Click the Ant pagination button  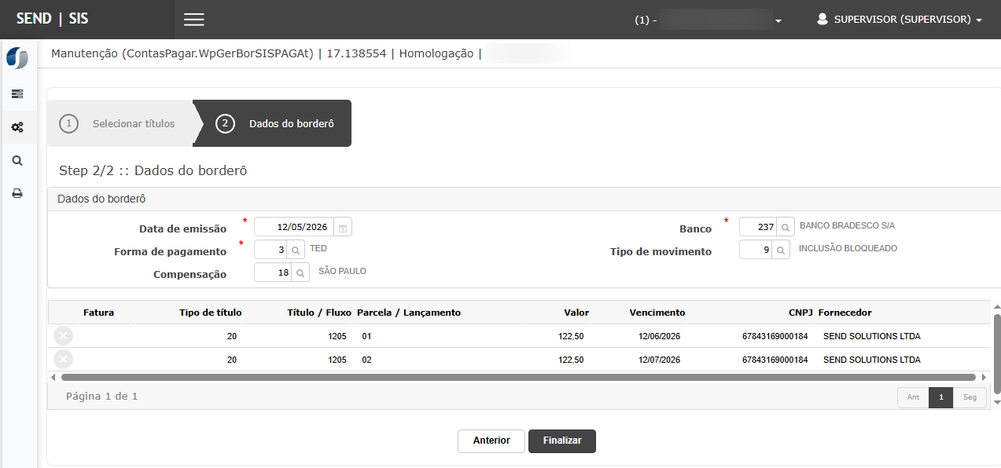[x=913, y=397]
